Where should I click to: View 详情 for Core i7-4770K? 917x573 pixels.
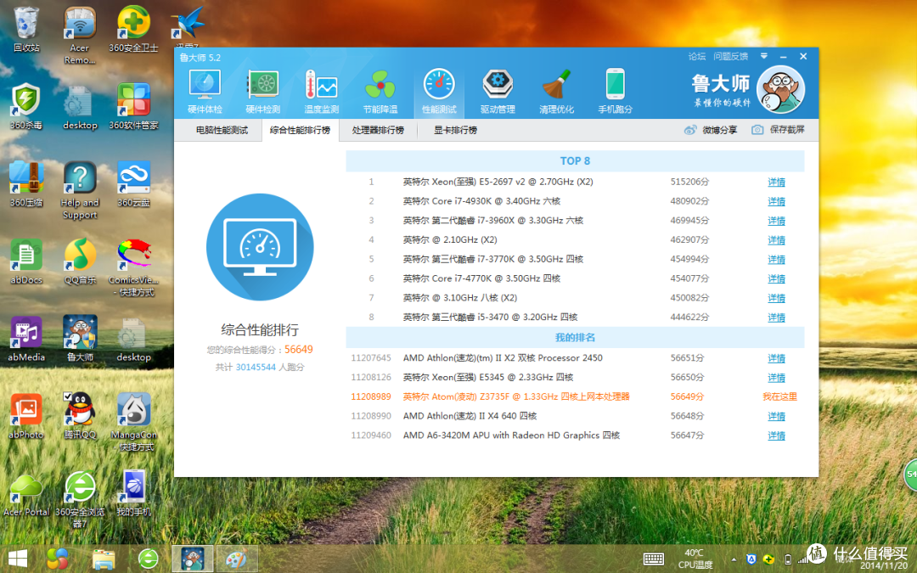(776, 278)
